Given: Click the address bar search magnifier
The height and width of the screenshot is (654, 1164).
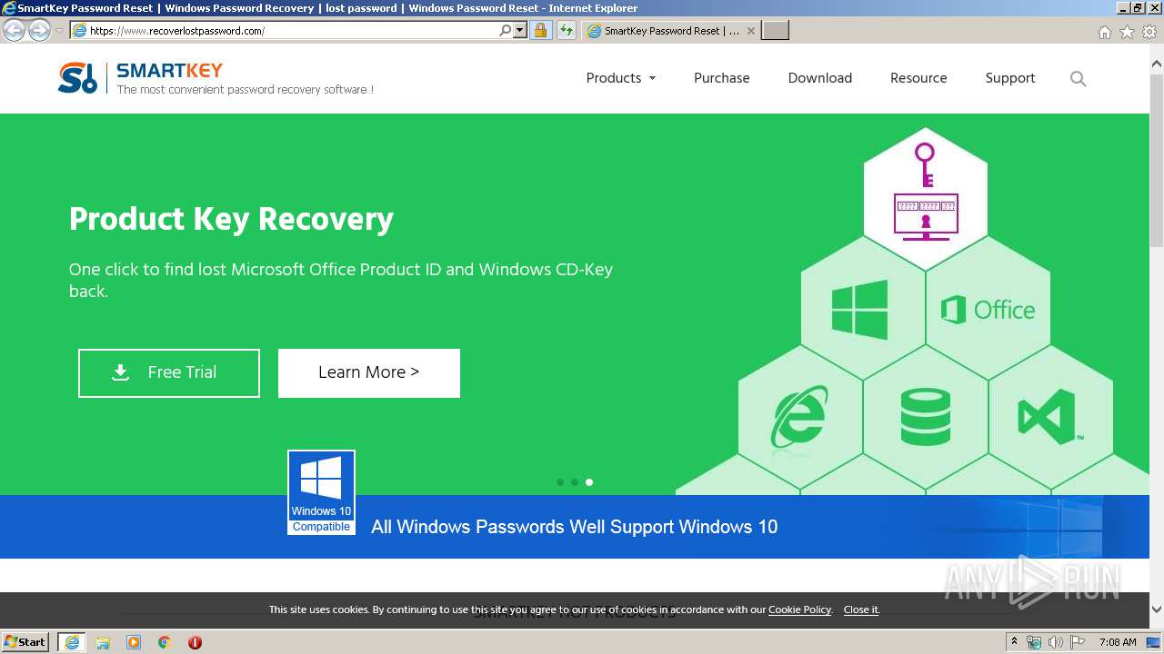Looking at the screenshot, I should (x=505, y=30).
